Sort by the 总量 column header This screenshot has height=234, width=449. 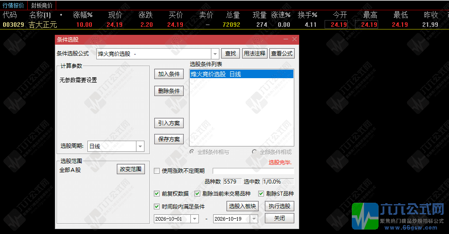232,15
